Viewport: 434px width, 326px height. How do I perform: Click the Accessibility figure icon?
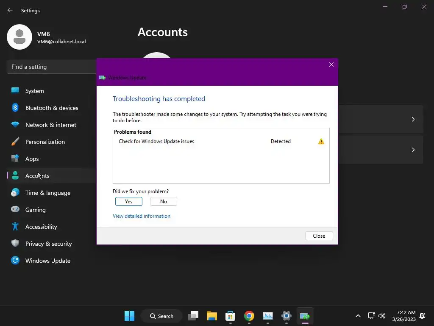15,227
